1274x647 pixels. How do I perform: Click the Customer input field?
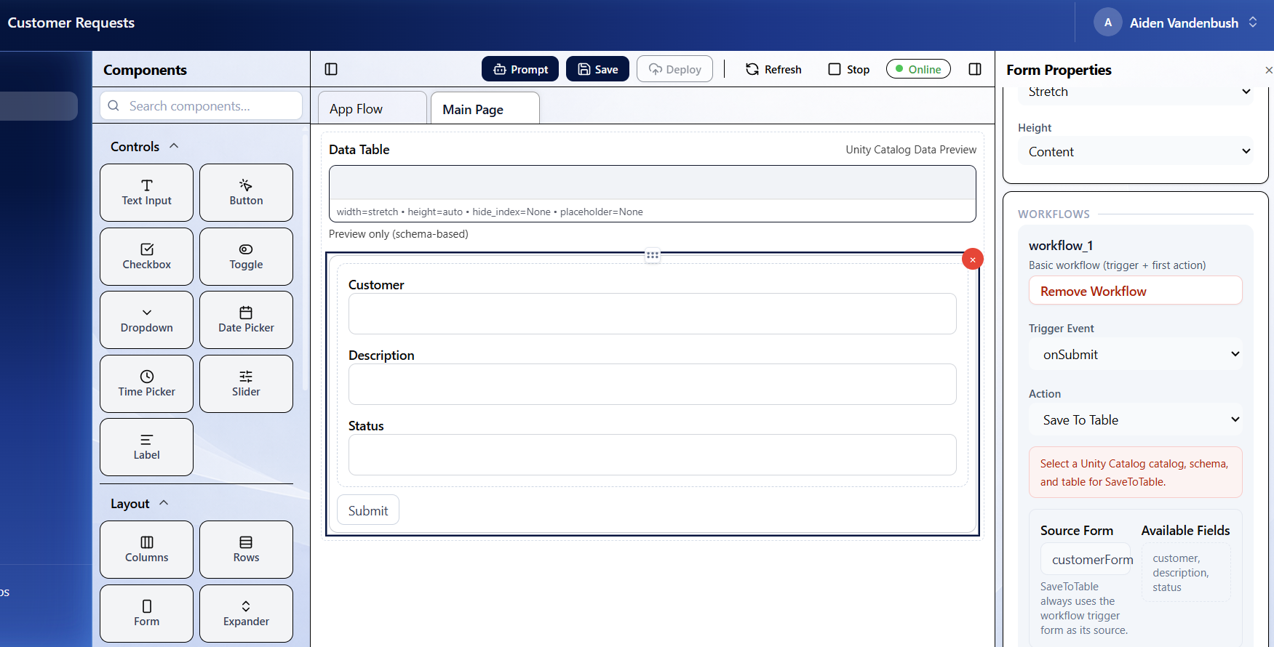[652, 313]
